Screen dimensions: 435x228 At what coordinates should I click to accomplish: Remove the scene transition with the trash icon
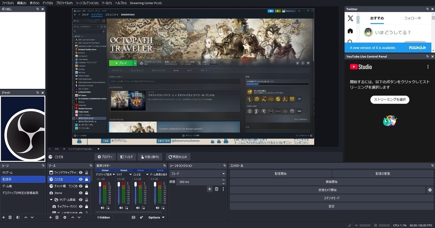point(216,189)
